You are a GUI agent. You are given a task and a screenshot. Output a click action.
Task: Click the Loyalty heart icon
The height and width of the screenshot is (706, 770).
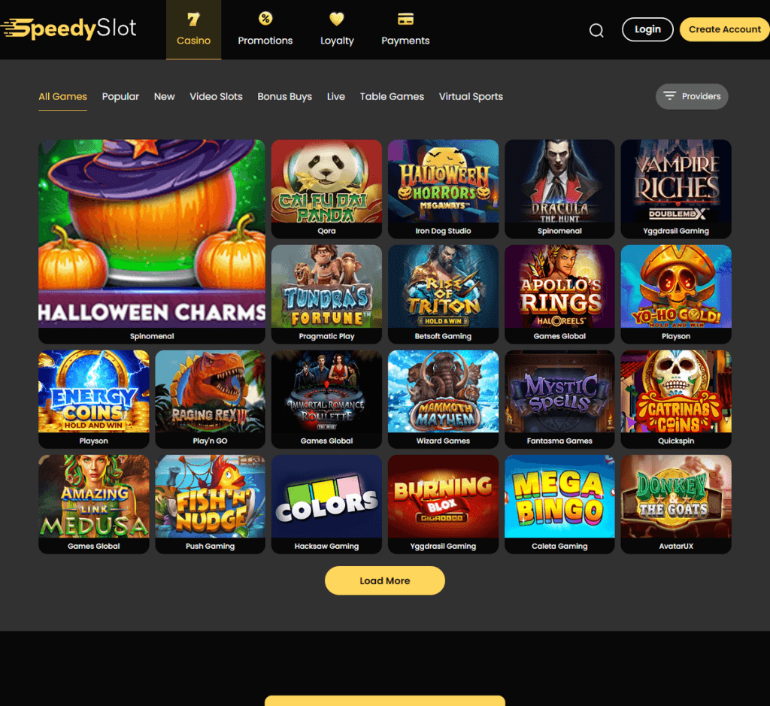(x=336, y=19)
